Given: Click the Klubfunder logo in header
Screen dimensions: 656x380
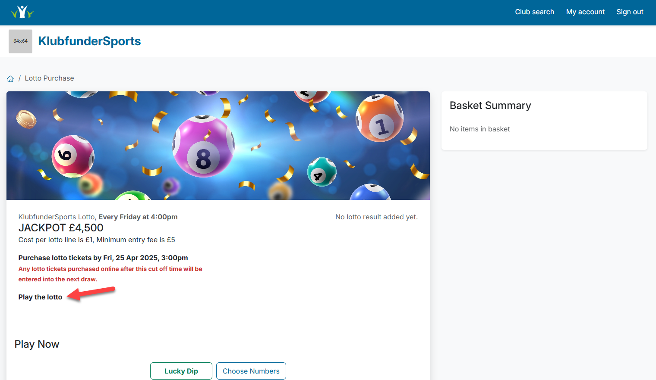Looking at the screenshot, I should click(x=22, y=12).
